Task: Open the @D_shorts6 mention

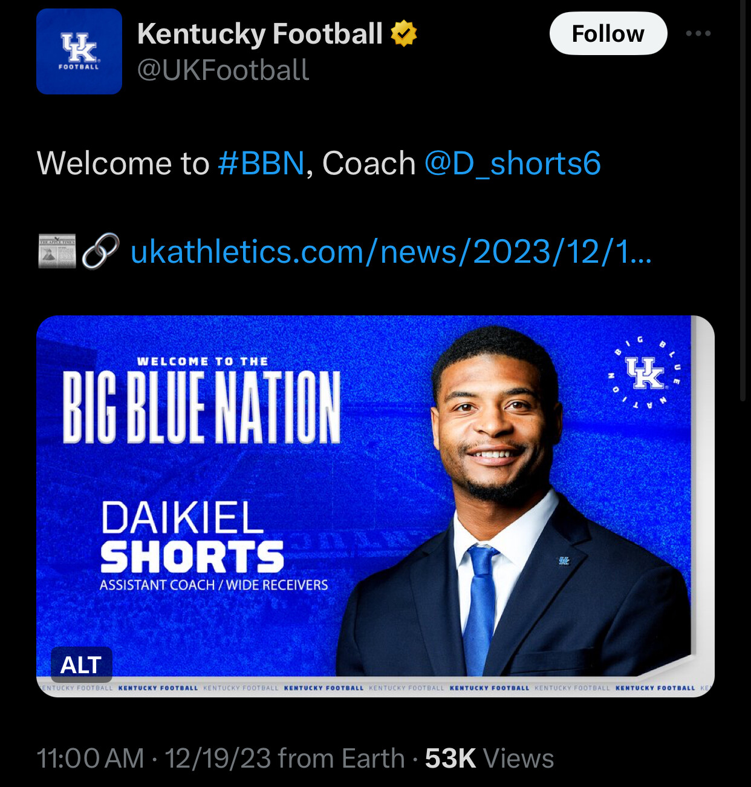Action: click(x=513, y=163)
